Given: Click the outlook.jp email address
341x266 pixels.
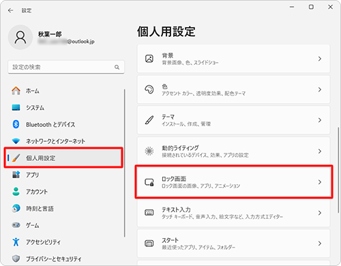Looking at the screenshot, I should [66, 42].
